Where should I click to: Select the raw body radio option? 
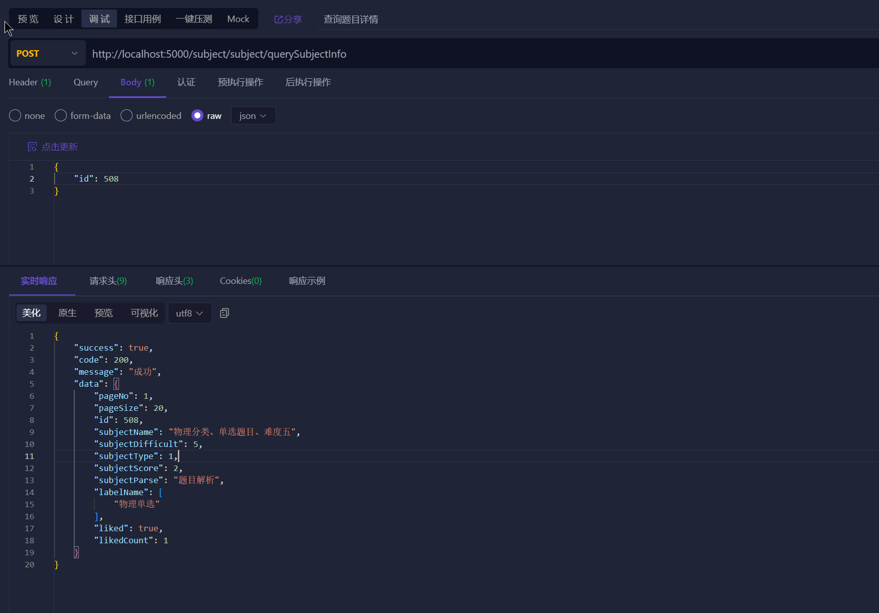pyautogui.click(x=197, y=115)
